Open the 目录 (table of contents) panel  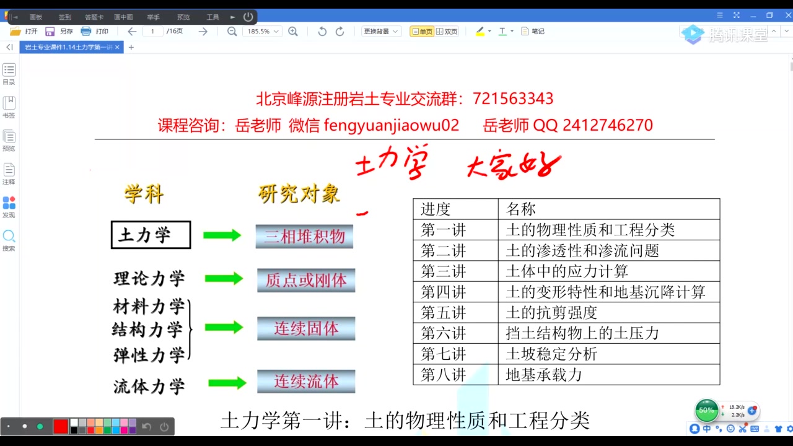coord(9,74)
